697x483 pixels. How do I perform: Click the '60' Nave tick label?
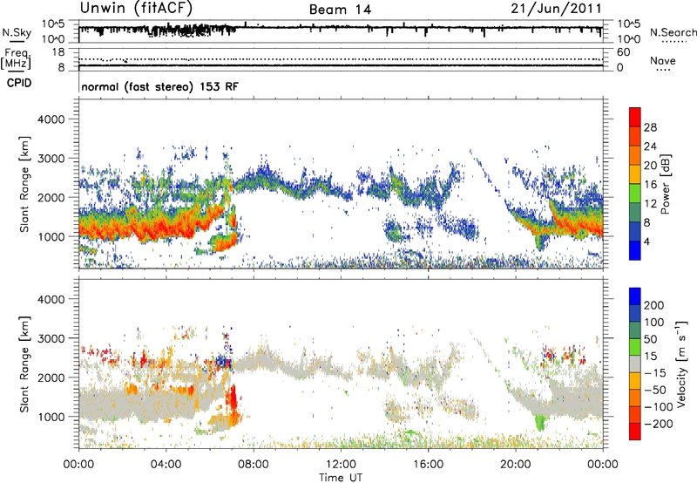(x=623, y=52)
